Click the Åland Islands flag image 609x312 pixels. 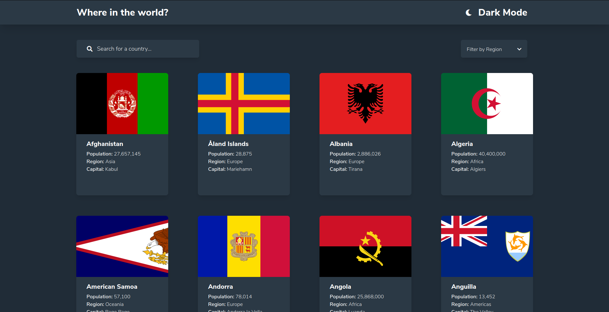244,104
